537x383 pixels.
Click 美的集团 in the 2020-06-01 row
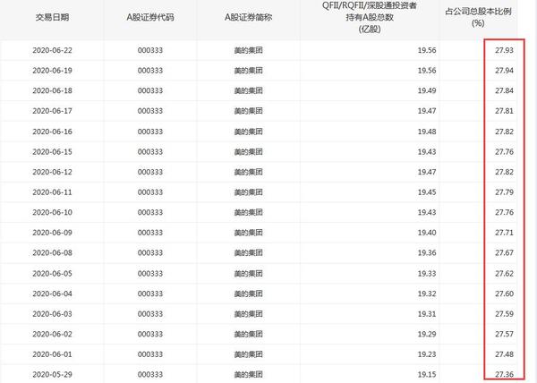point(248,354)
